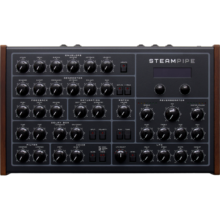Screen dimensions: 220x220
Task: Click the Envelope Attack knob
Action: pos(23,66)
